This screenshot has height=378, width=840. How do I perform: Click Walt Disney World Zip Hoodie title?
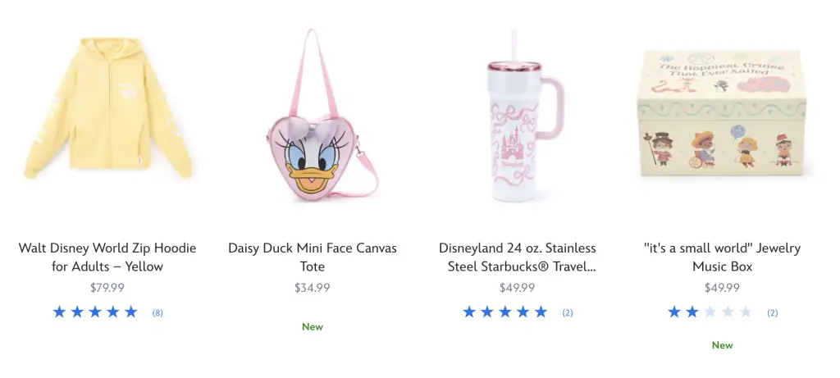coord(107,257)
